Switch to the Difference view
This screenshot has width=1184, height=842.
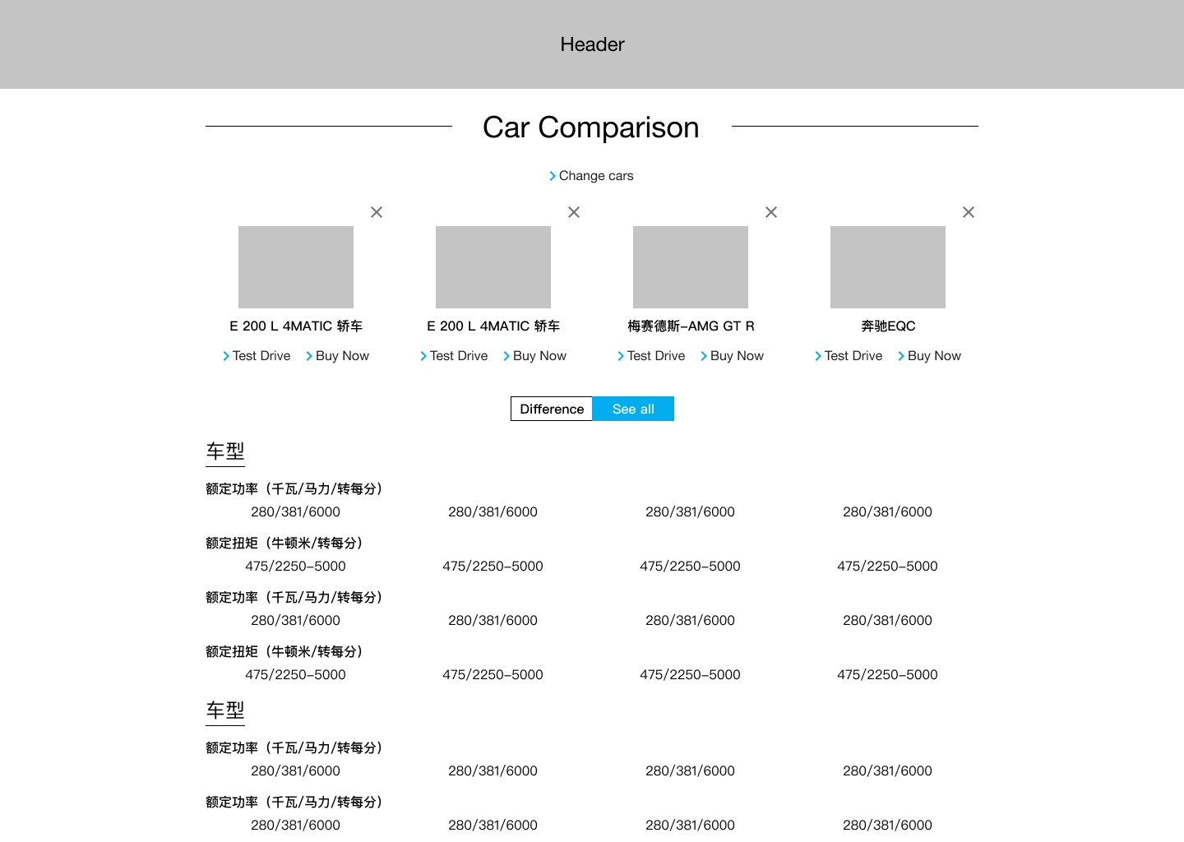[552, 409]
